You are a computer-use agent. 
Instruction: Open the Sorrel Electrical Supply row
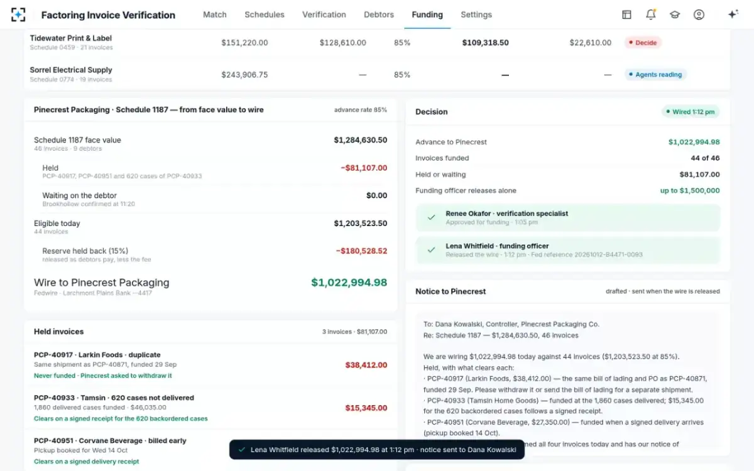pyautogui.click(x=377, y=74)
